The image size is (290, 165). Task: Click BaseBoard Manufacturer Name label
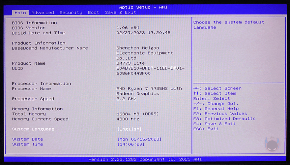pos(50,48)
